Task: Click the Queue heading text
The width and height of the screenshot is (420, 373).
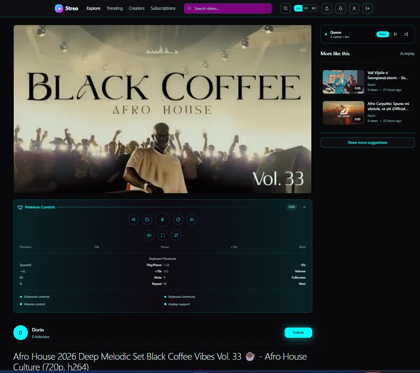Action: pos(336,33)
